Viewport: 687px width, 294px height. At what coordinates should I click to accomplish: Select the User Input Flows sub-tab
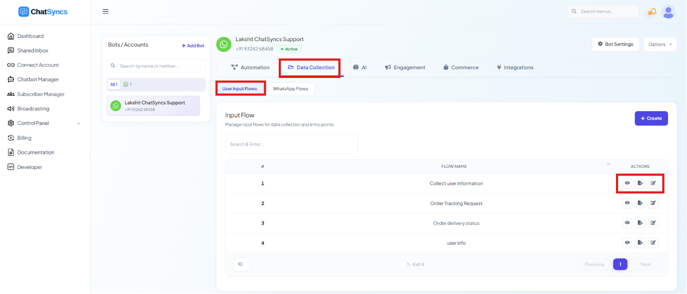click(240, 88)
